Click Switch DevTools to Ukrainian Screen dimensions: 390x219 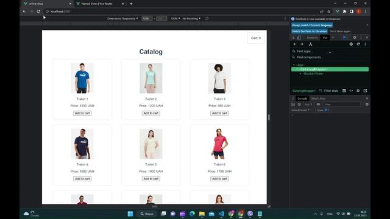pyautogui.click(x=309, y=31)
